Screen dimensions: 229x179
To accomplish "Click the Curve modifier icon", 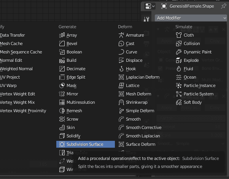I will (x=121, y=52).
